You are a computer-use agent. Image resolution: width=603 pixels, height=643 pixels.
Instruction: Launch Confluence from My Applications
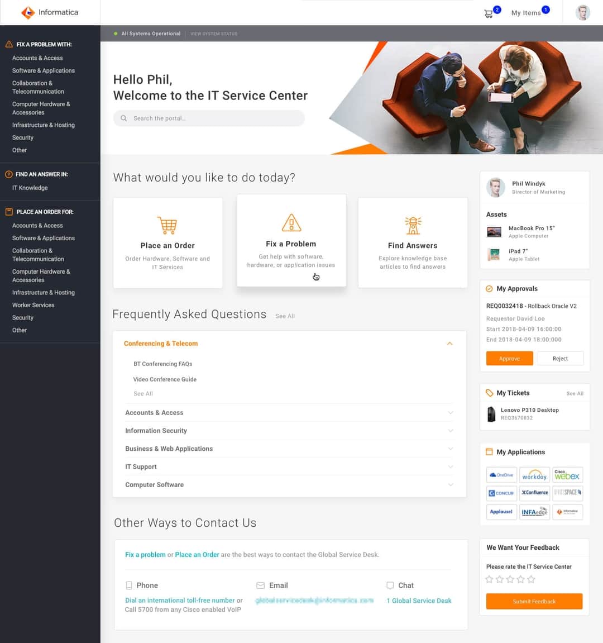(x=534, y=493)
